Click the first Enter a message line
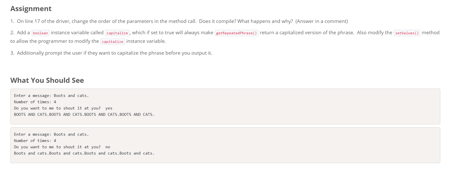Image resolution: width=460 pixels, height=184 pixels. 51,96
